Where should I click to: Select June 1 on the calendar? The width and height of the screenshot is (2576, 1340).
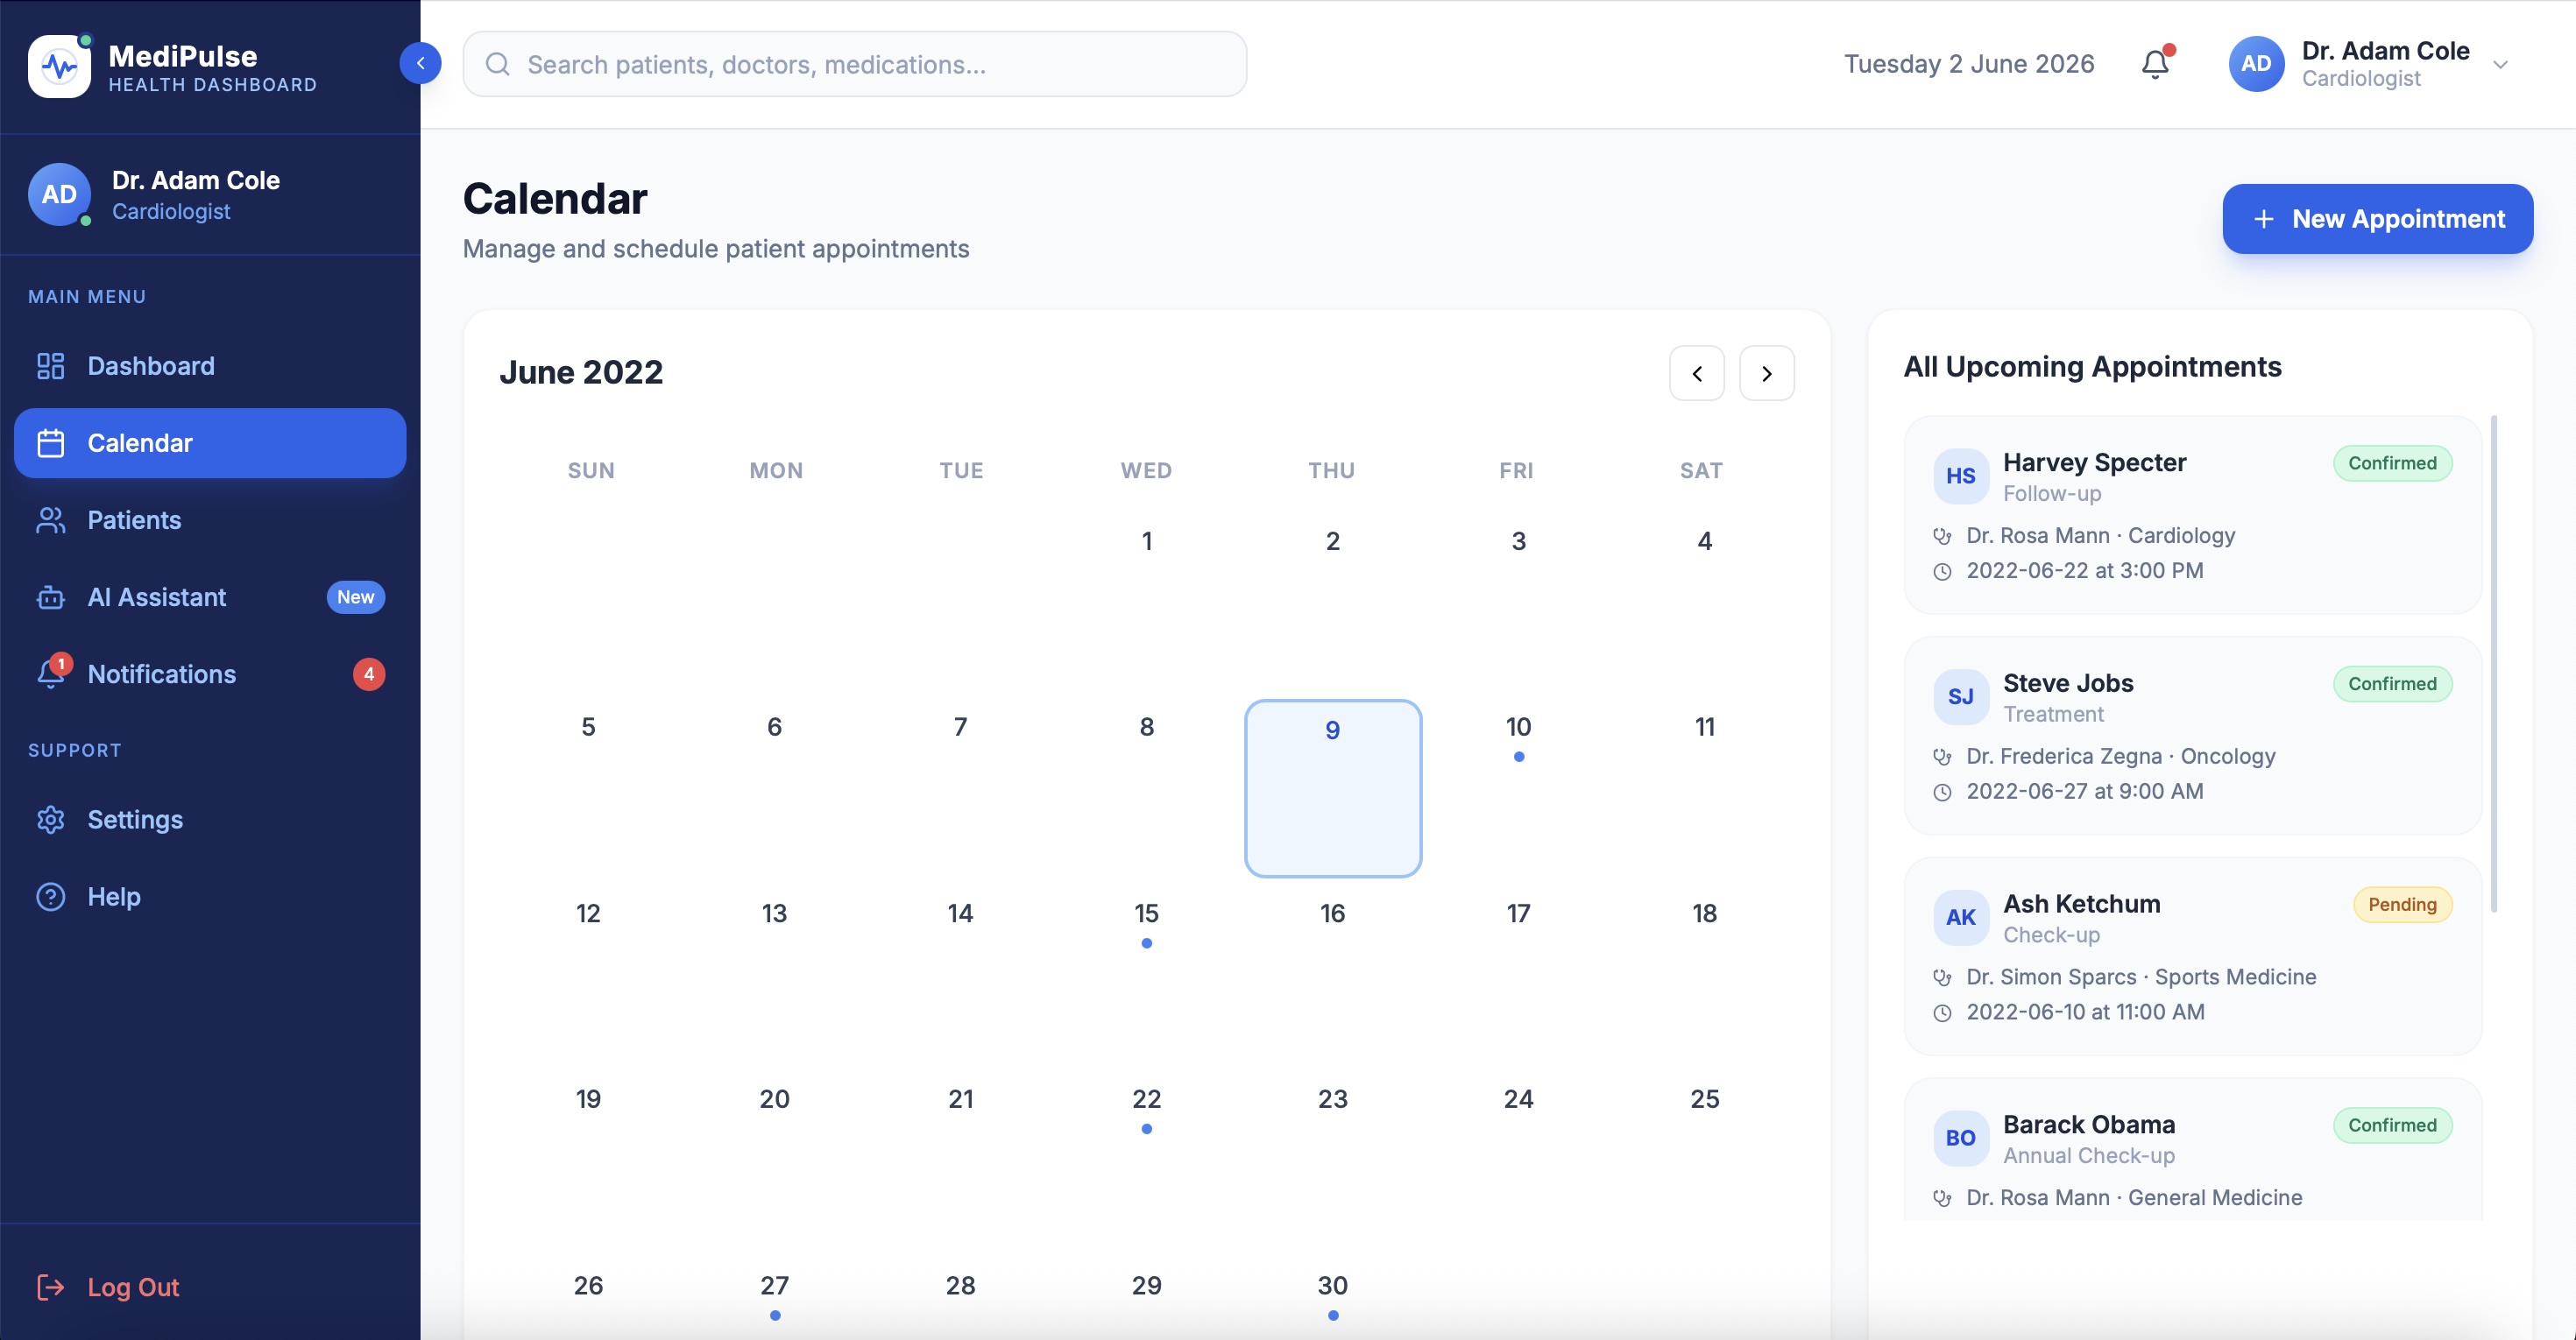(1146, 603)
